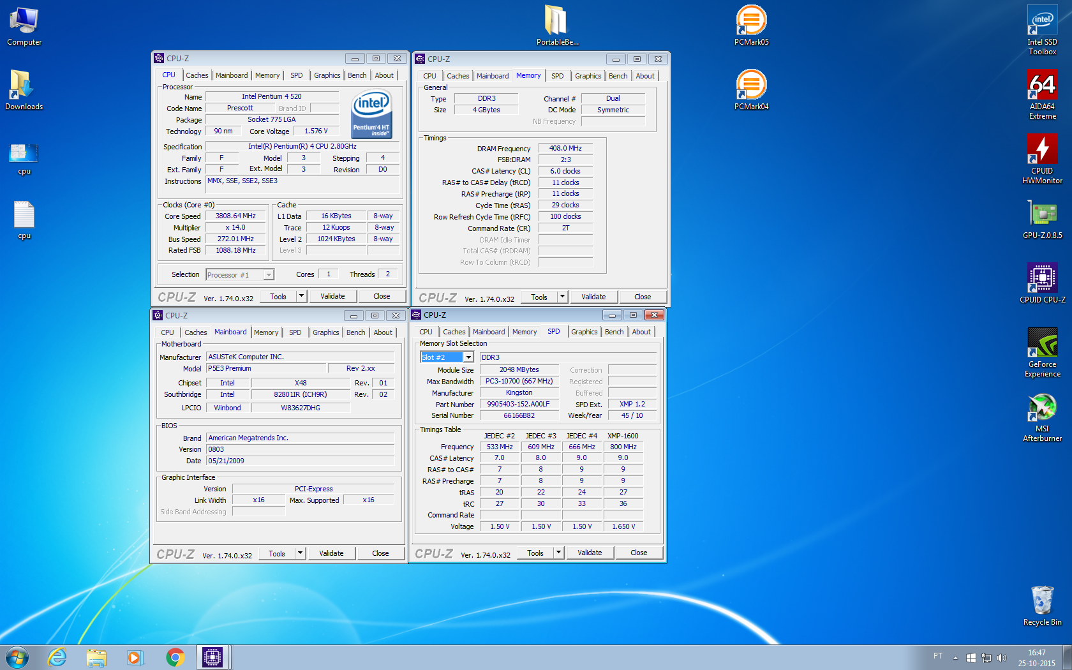Viewport: 1072px width, 670px height.
Task: Open the cpu image file on the desktop
Action: 24,159
